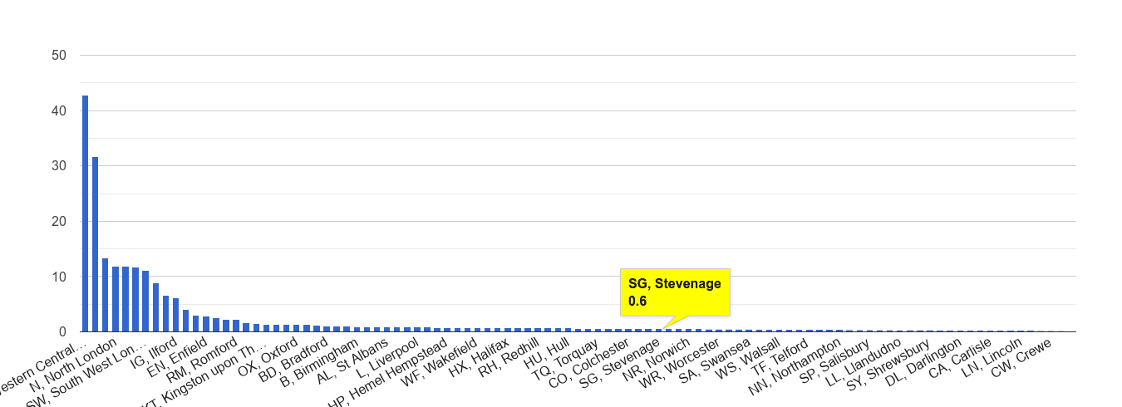This screenshot has height=407, width=1122.
Task: Click the 'CW, Crewe' axis label
Action: pos(1023,357)
